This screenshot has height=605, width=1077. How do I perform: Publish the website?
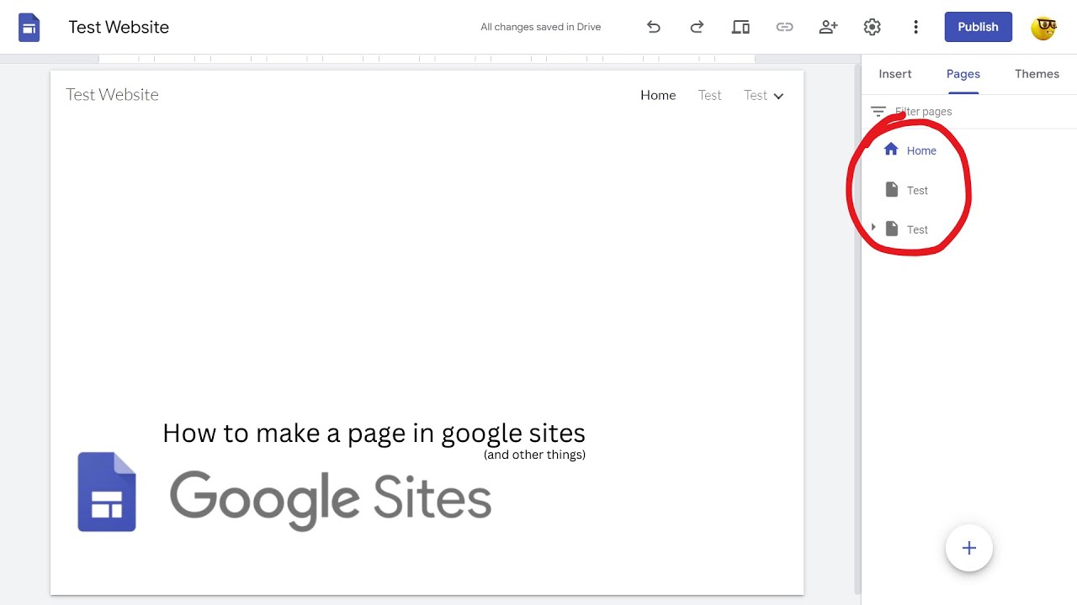click(978, 27)
